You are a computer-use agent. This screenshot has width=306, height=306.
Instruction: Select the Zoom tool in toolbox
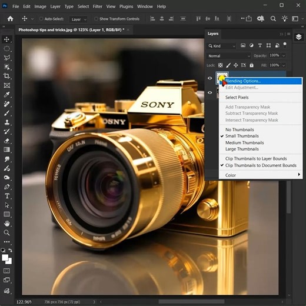tap(7, 232)
